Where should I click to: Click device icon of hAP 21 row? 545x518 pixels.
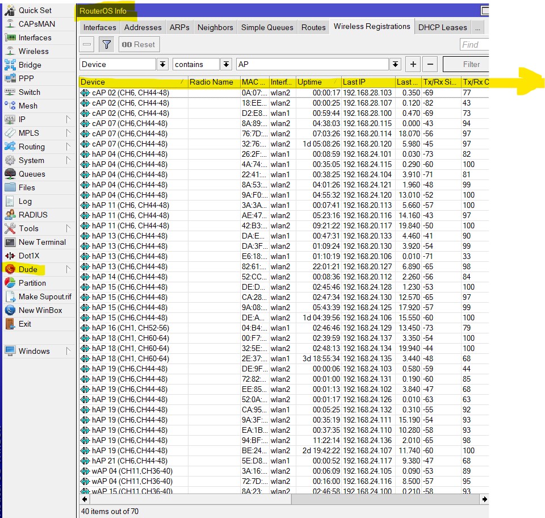(85, 461)
